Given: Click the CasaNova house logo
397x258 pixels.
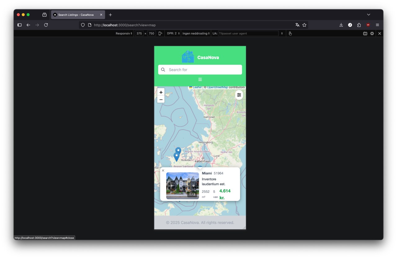Looking at the screenshot, I should (188, 57).
